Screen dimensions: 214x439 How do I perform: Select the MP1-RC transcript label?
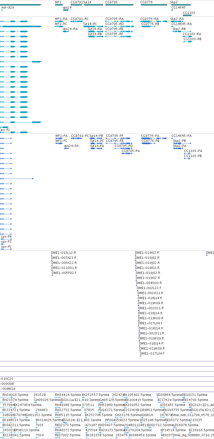[61, 24]
